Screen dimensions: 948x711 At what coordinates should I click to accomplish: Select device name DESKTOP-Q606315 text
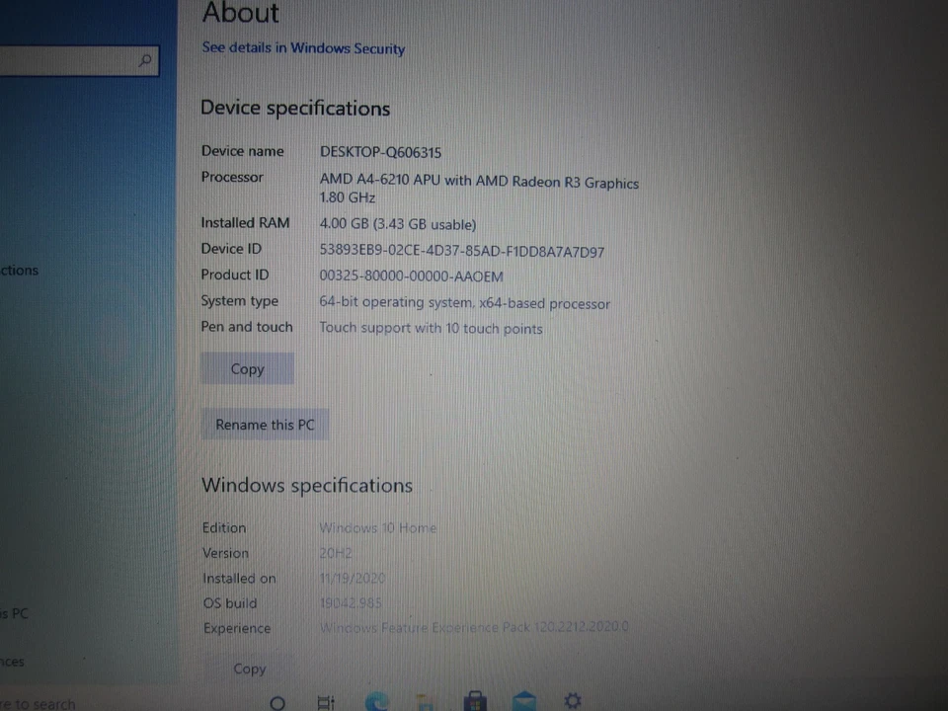[x=380, y=152]
